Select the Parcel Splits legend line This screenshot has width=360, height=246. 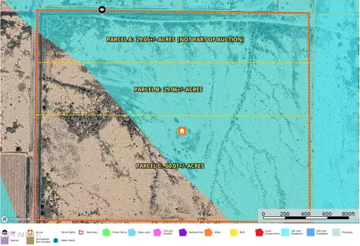tap(55, 231)
